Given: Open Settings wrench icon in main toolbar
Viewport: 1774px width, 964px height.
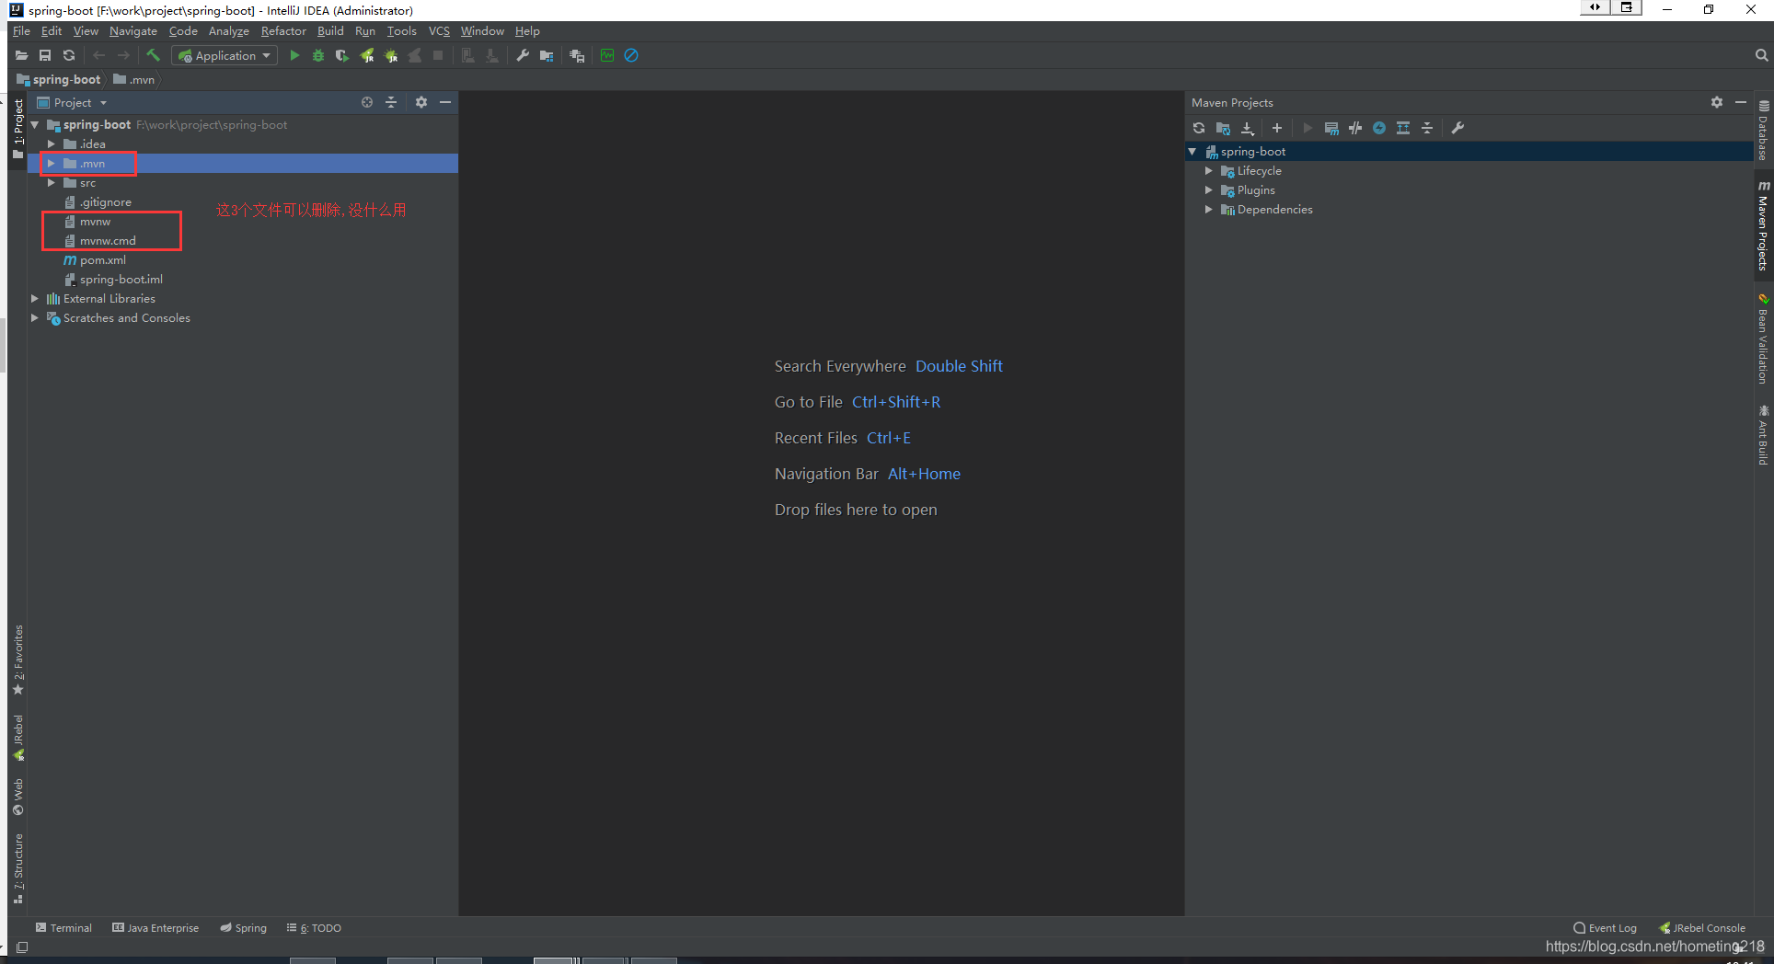Looking at the screenshot, I should [522, 56].
